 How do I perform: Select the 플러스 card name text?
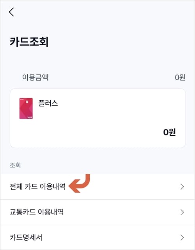tap(48, 103)
